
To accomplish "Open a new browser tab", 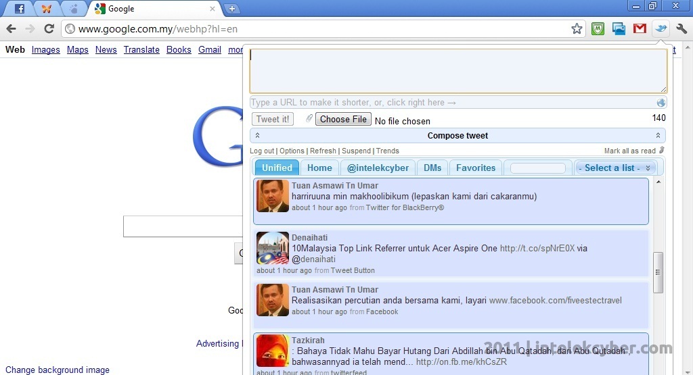I will (231, 8).
